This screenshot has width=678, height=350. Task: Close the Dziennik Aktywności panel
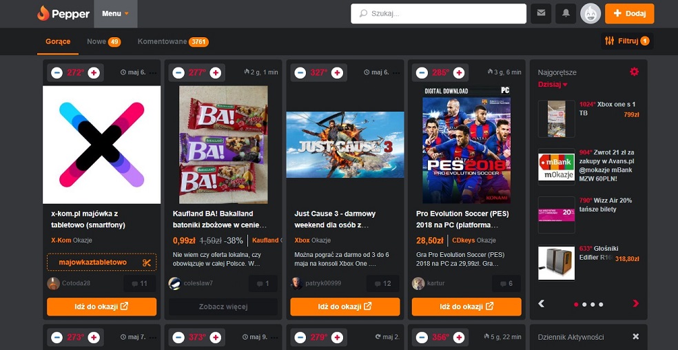(635, 337)
